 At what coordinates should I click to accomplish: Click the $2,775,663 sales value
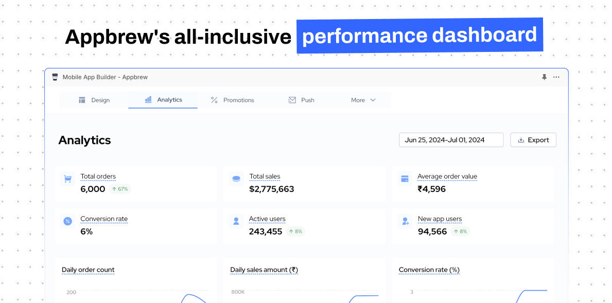[272, 189]
